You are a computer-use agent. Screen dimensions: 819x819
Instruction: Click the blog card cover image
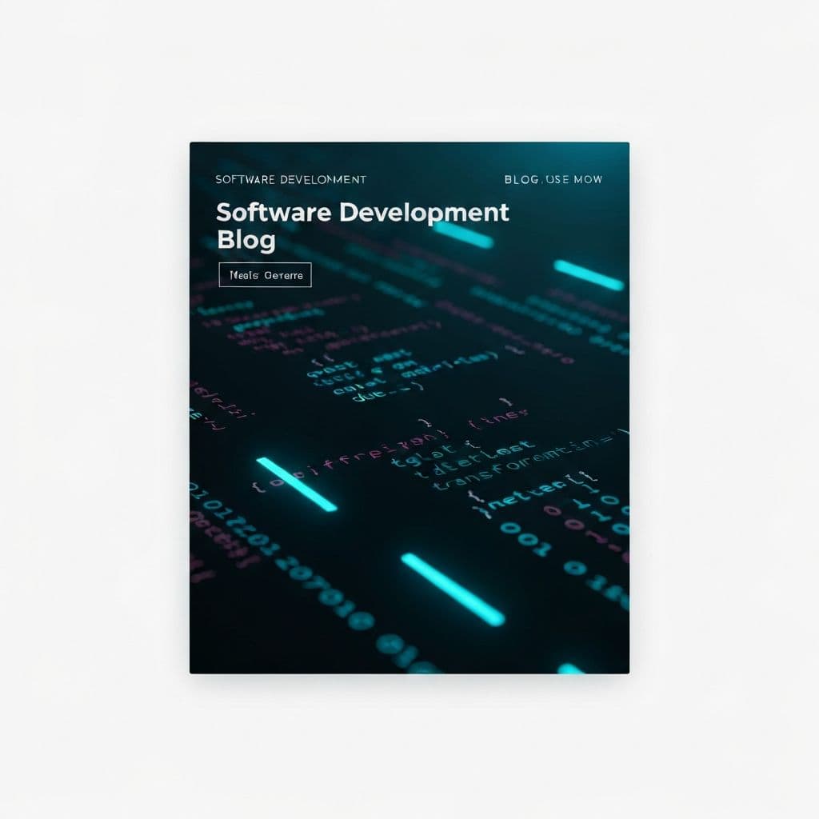click(409, 408)
